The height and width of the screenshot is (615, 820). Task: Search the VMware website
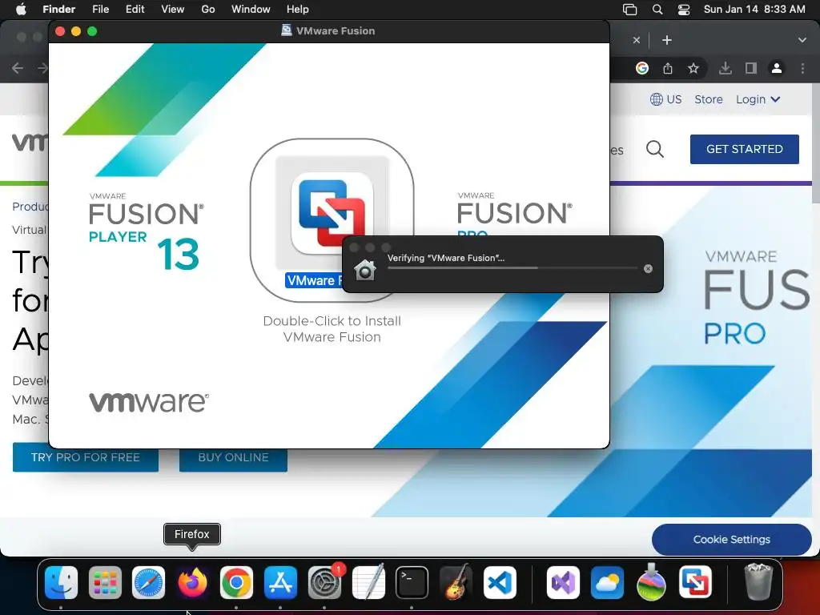pyautogui.click(x=655, y=150)
